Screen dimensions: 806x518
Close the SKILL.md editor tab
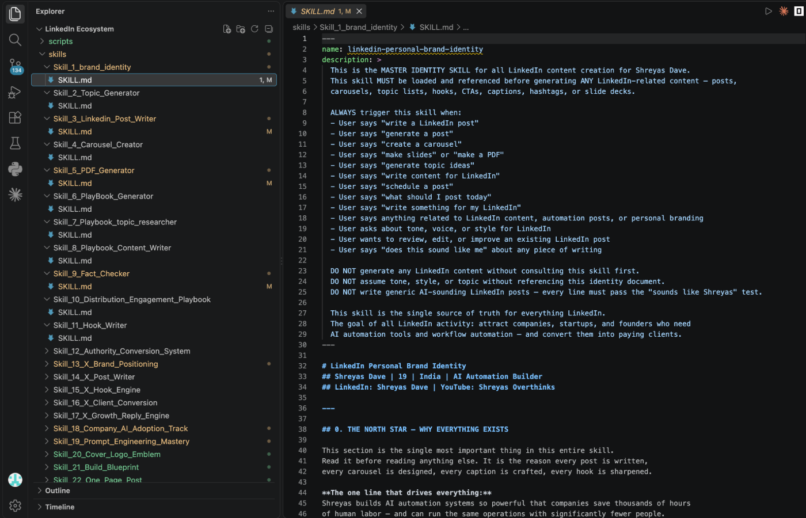(x=359, y=11)
